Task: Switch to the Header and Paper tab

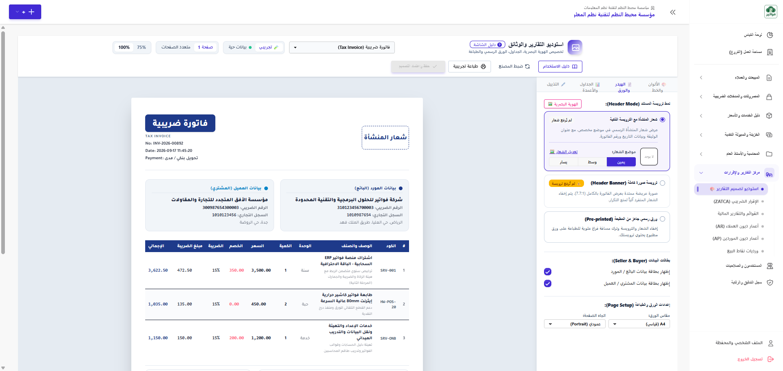Action: 623,87
